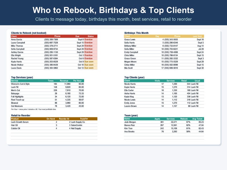Click Blowout service name
Viewport: 227px width, 170px height.
coord(15,103)
